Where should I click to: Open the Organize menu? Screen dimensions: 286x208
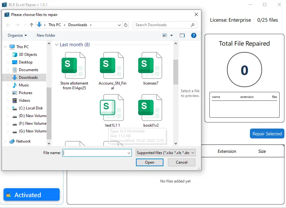tap(16, 35)
